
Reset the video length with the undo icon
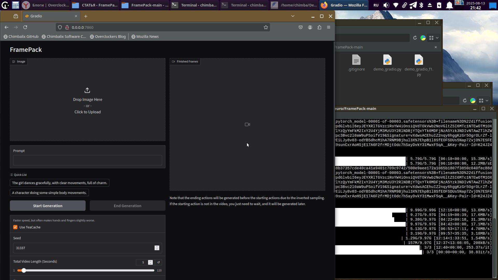tap(158, 262)
